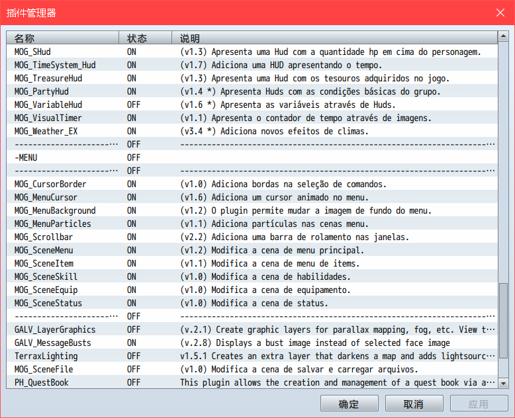Select the MOG_SHud plugin row
Viewport: 515px width, 418px height.
pyautogui.click(x=252, y=52)
